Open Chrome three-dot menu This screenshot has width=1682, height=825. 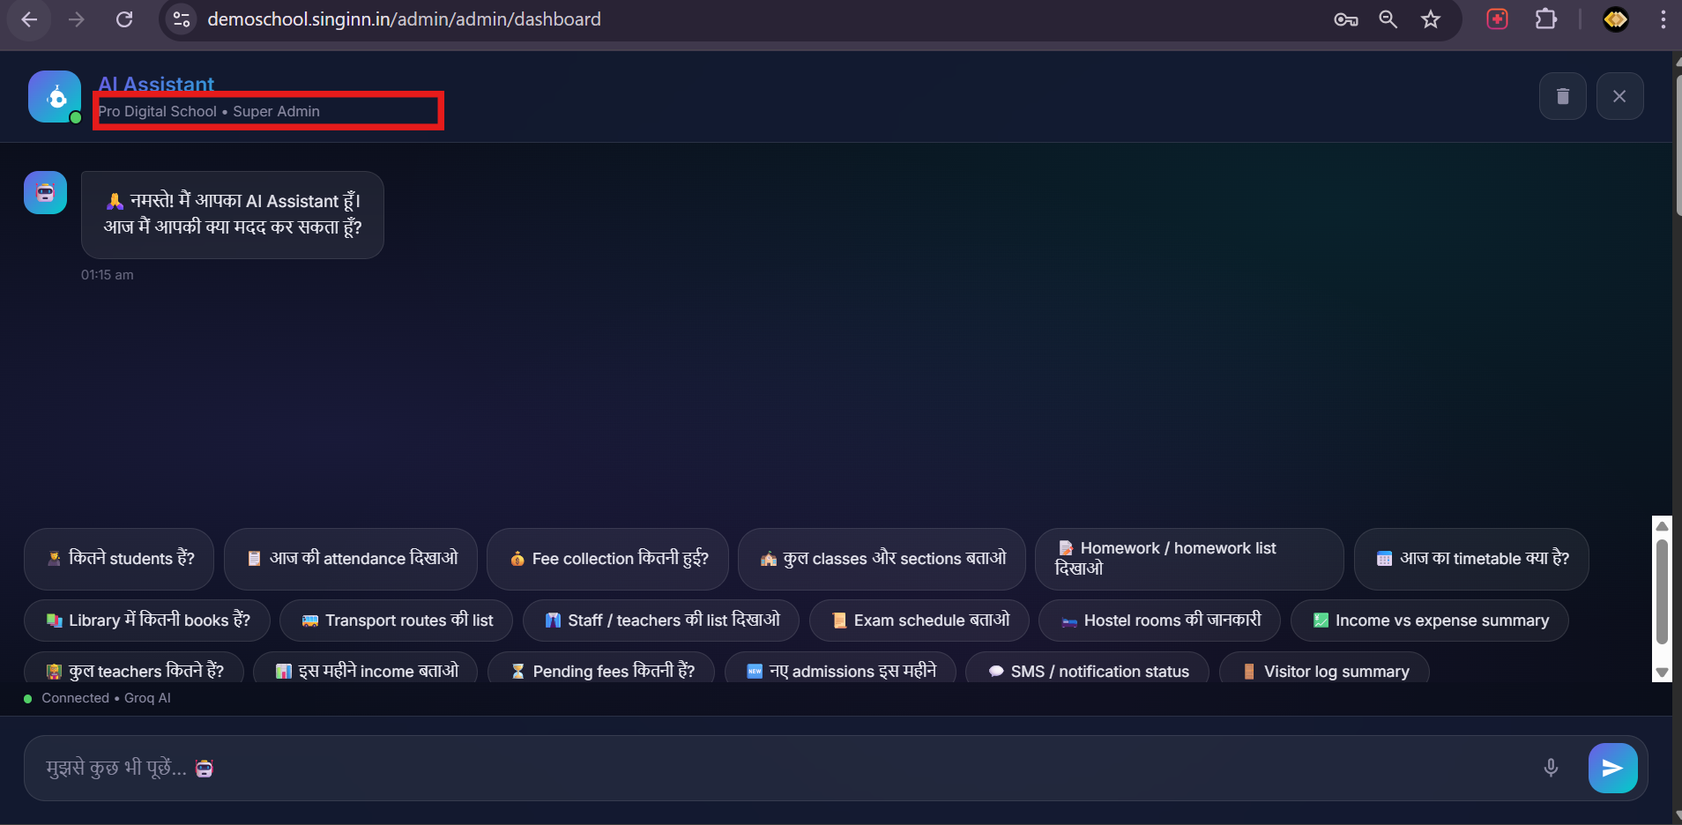point(1663,19)
